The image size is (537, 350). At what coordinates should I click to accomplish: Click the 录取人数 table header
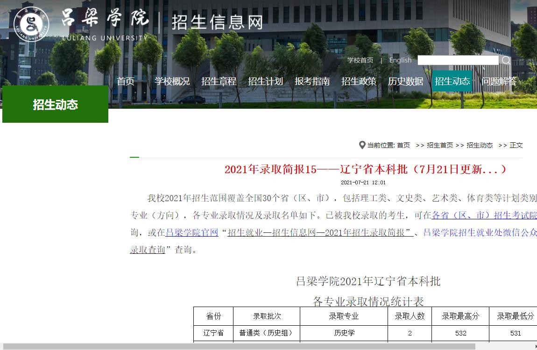click(410, 316)
